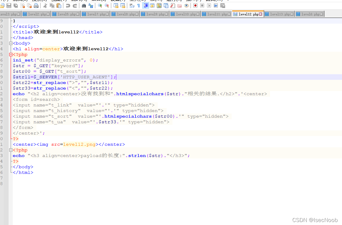Paste clipboard with the Paste icon
Image resolution: width=342 pixels, height=225 pixels.
(x=59, y=5)
